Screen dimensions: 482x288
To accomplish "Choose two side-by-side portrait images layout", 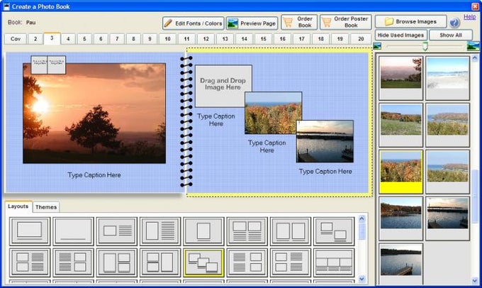I will point(291,231).
